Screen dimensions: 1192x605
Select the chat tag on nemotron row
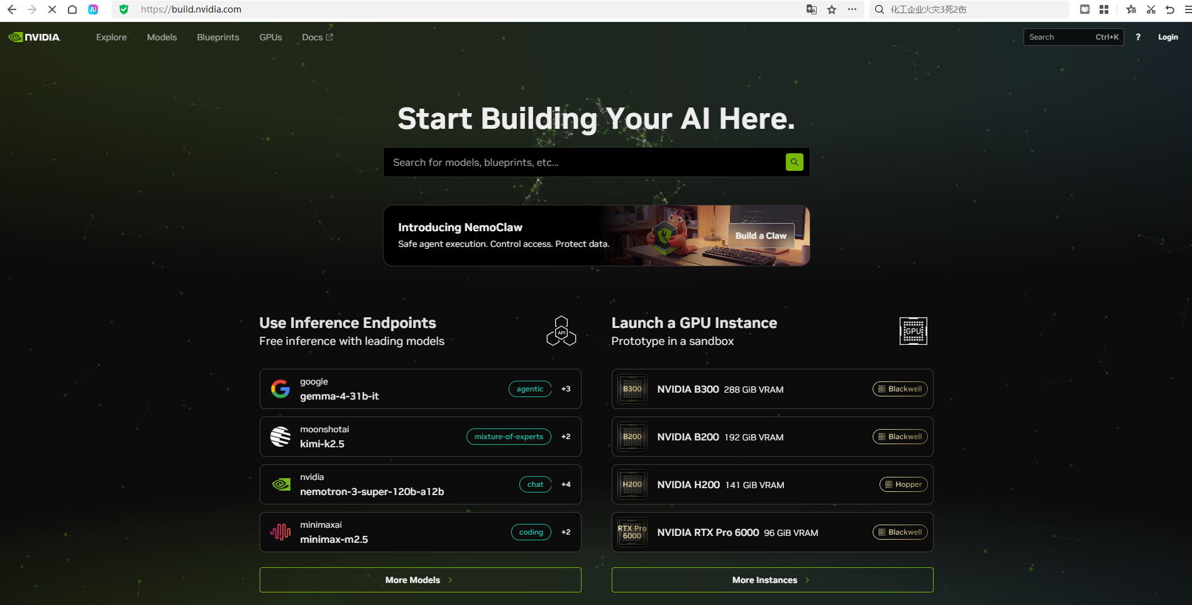535,484
